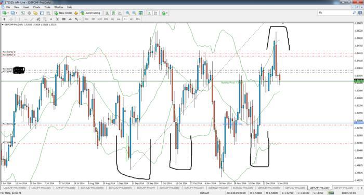The image size is (364, 195).
Task: Open the Tools menu
Action: [x=47, y=7]
